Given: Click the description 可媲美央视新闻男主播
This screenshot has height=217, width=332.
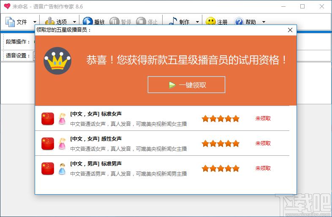Looking at the screenshot, I should coord(161,174).
